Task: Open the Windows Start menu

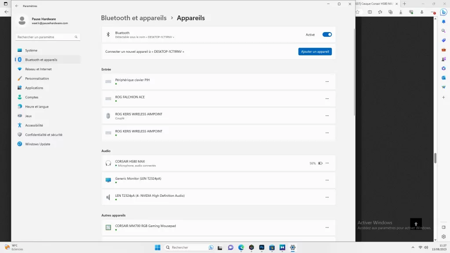Action: coord(158,248)
